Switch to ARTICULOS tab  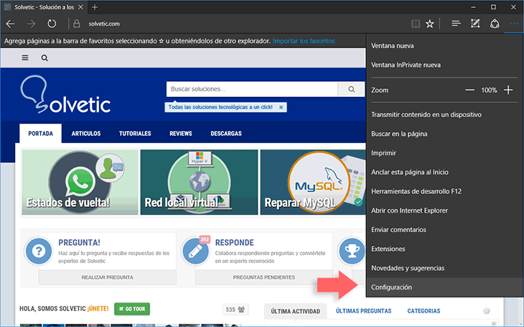point(86,134)
